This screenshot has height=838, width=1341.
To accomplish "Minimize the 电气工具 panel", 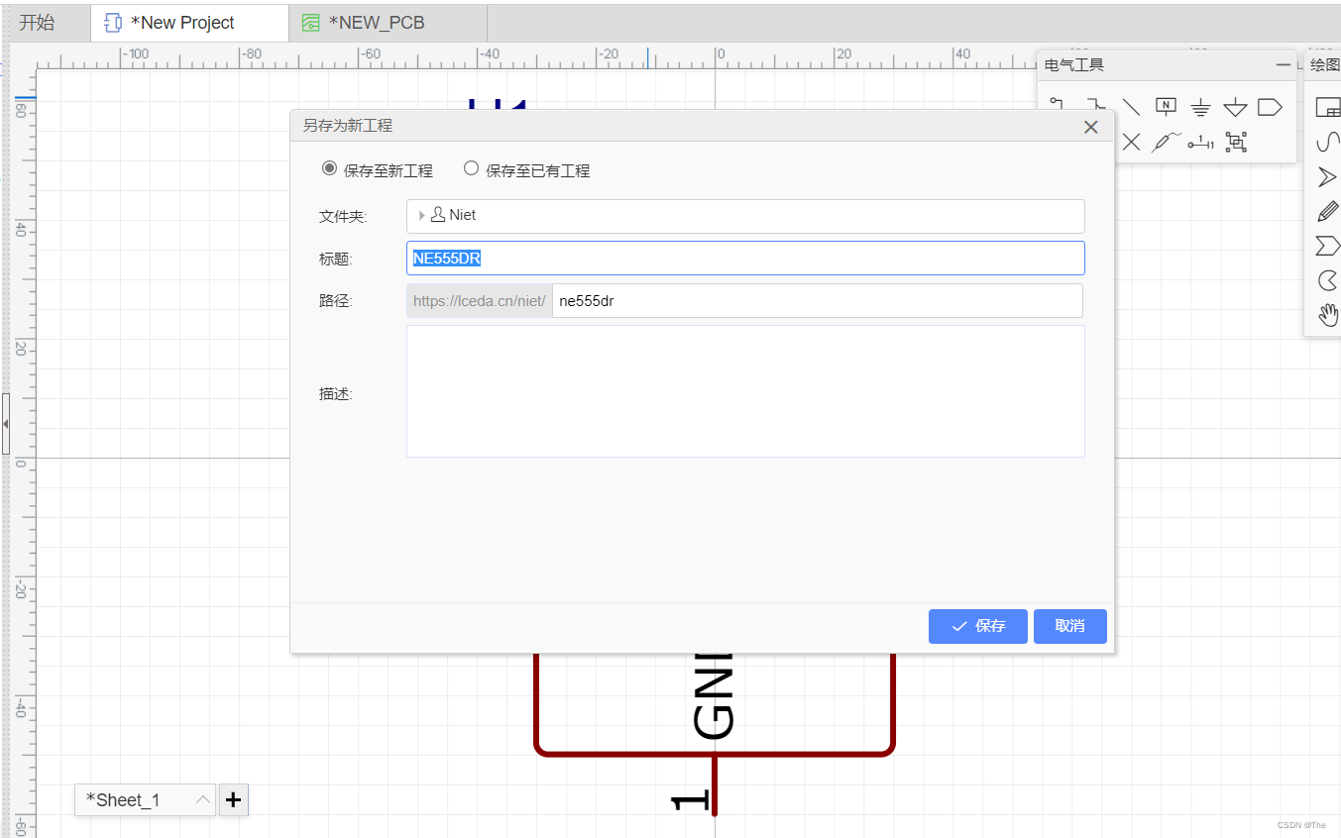I will [x=1285, y=64].
